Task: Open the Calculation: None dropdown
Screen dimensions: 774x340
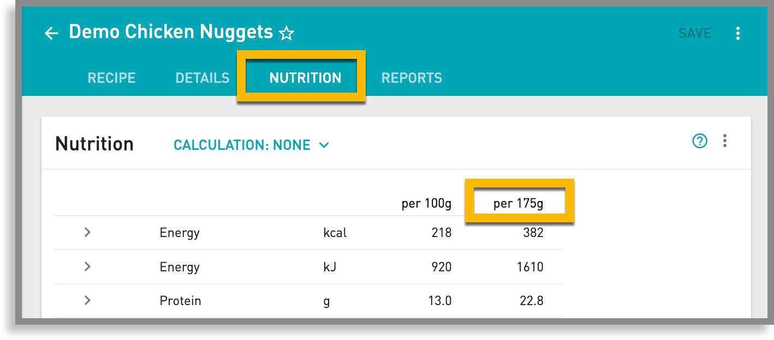Action: coord(252,145)
